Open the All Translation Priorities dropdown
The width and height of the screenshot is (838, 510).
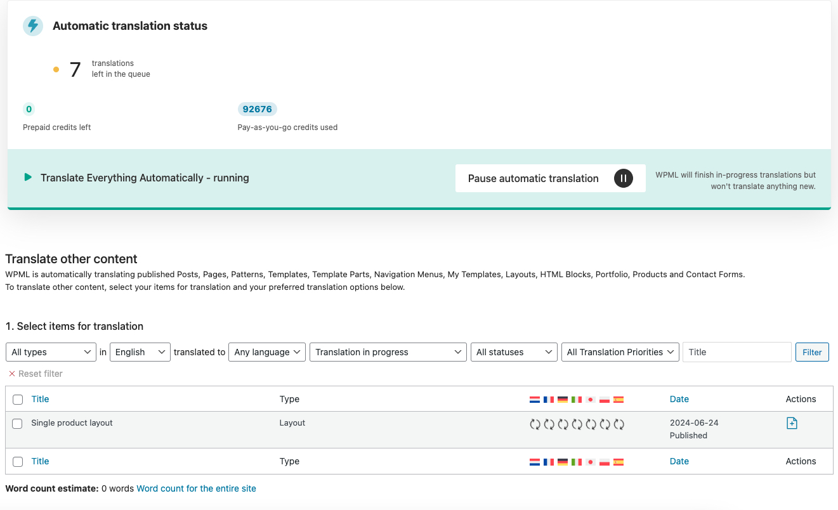(x=620, y=352)
